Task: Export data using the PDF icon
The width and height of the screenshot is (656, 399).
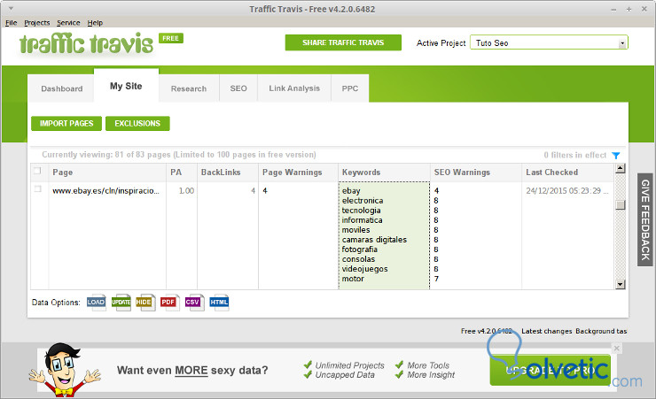Action: pyautogui.click(x=169, y=303)
